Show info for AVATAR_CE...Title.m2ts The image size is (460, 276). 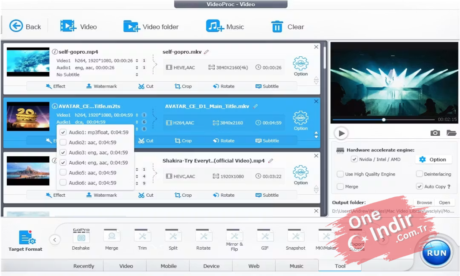coord(55,106)
